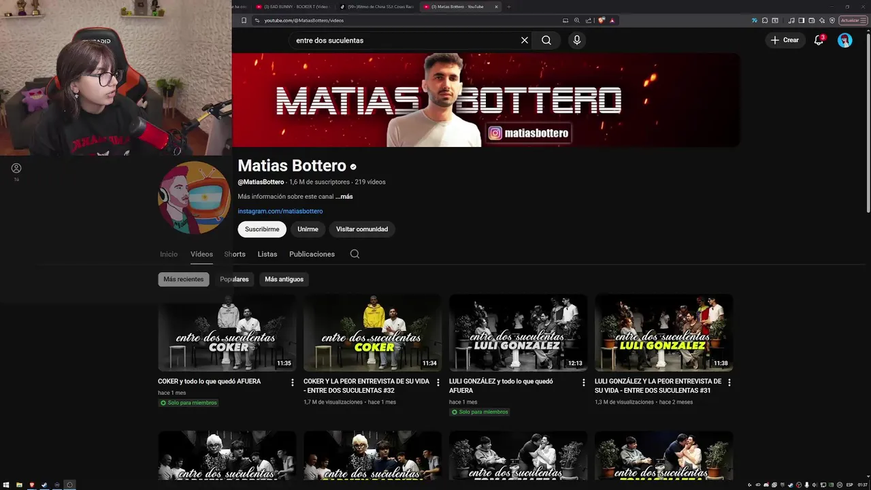Click the Brave browser taskbar icon
This screenshot has width=871, height=490.
(x=31, y=485)
